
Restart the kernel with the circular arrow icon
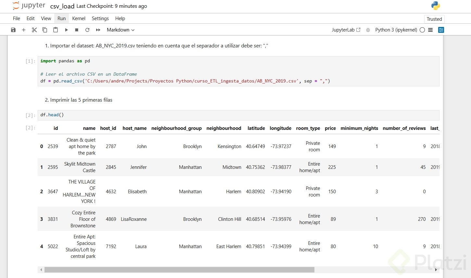(87, 30)
